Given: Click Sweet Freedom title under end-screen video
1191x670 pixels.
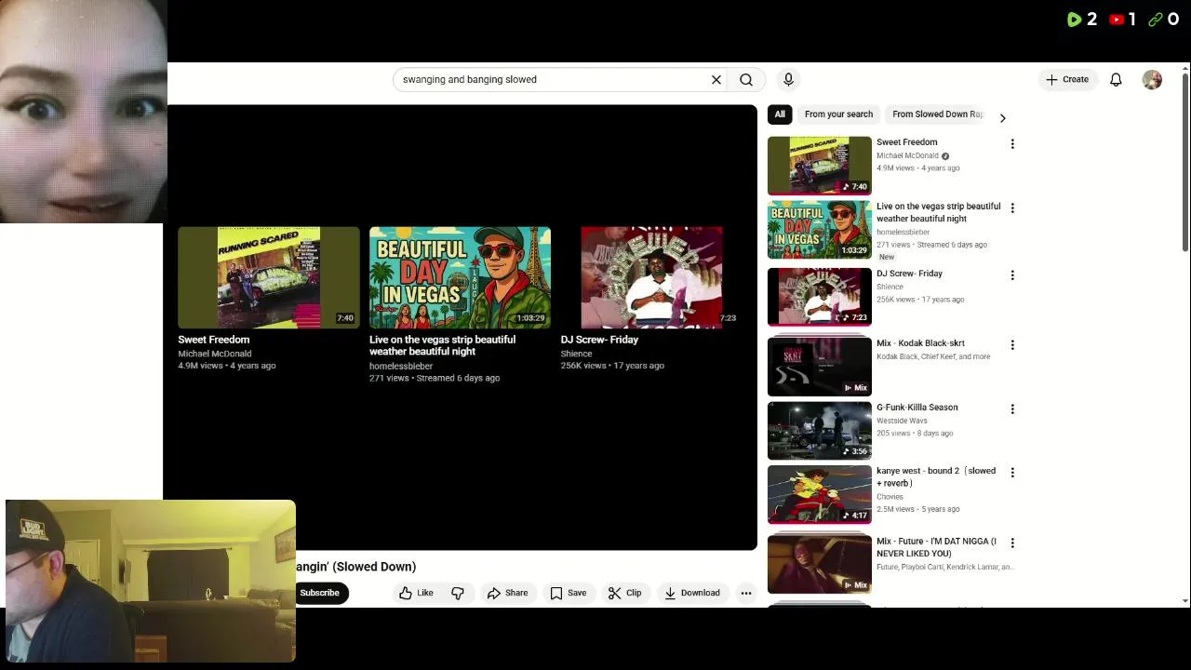Looking at the screenshot, I should 214,340.
